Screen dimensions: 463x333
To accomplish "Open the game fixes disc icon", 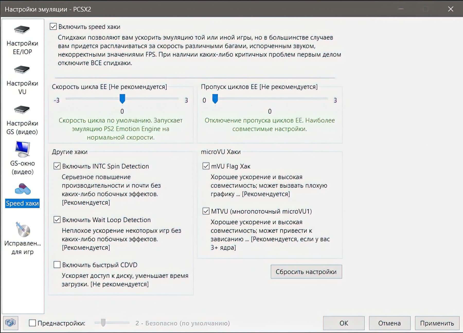I will click(23, 229).
